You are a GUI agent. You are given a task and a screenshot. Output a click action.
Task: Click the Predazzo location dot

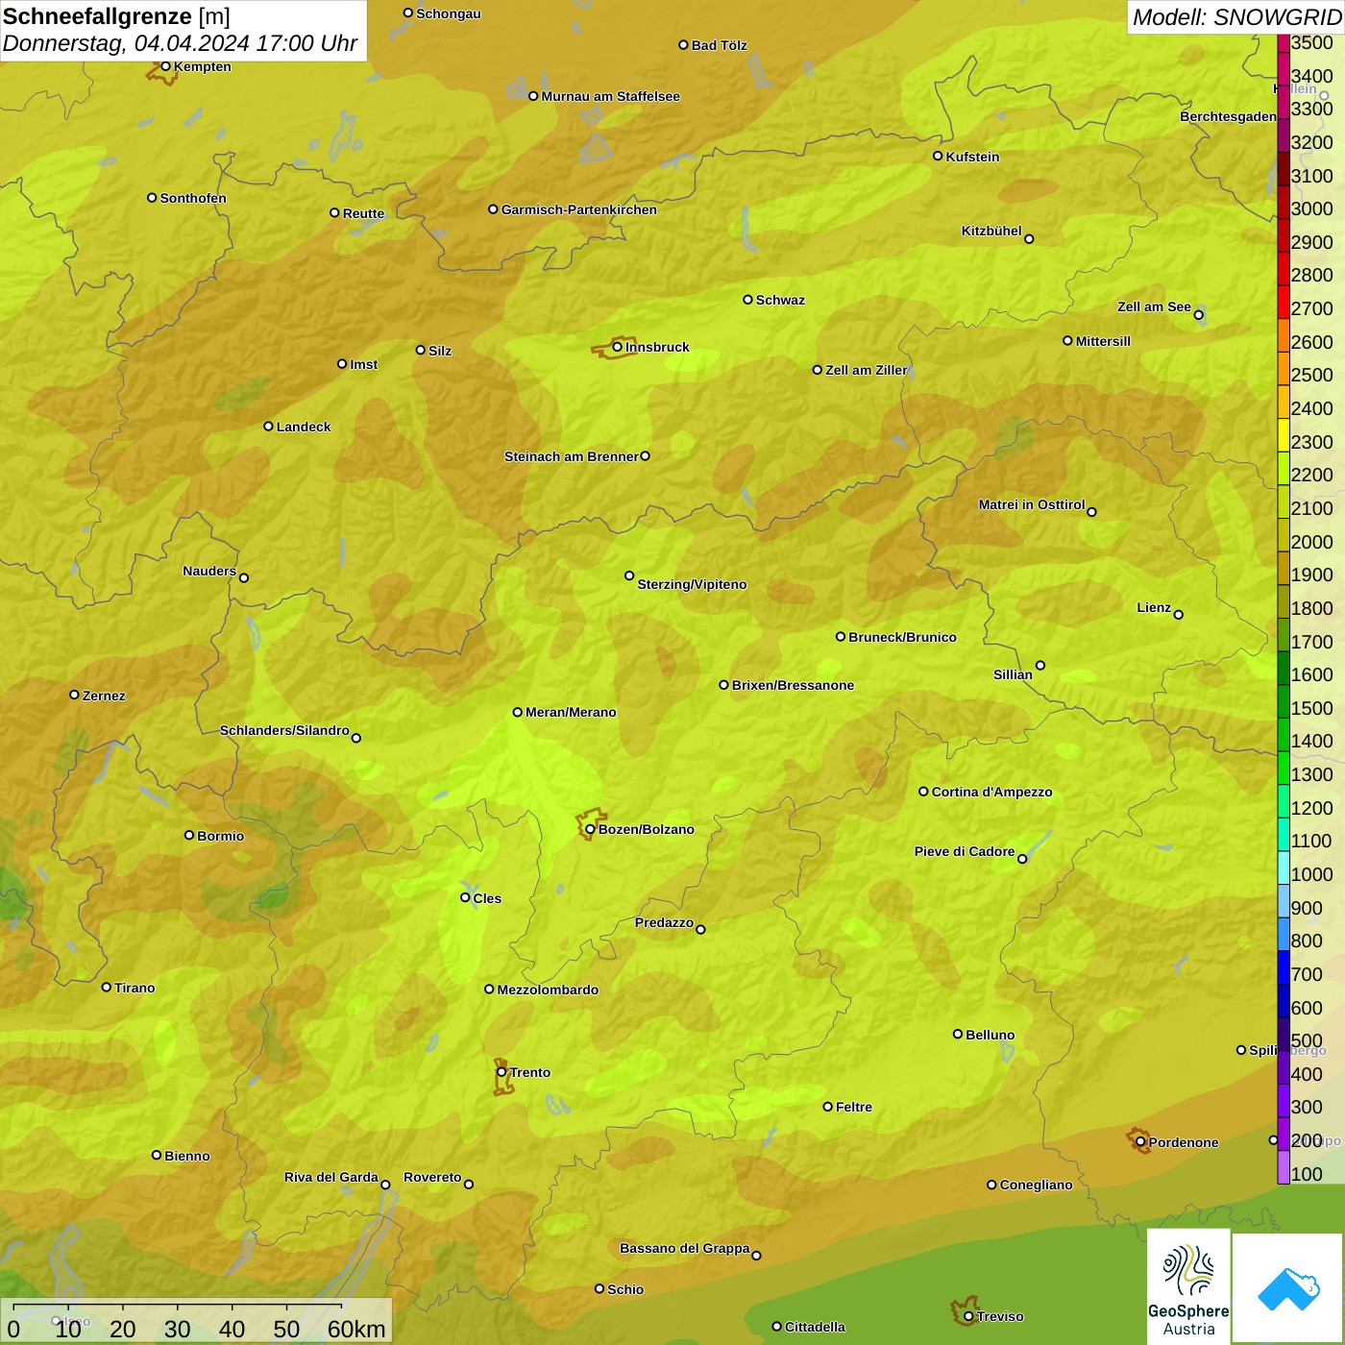(x=700, y=929)
